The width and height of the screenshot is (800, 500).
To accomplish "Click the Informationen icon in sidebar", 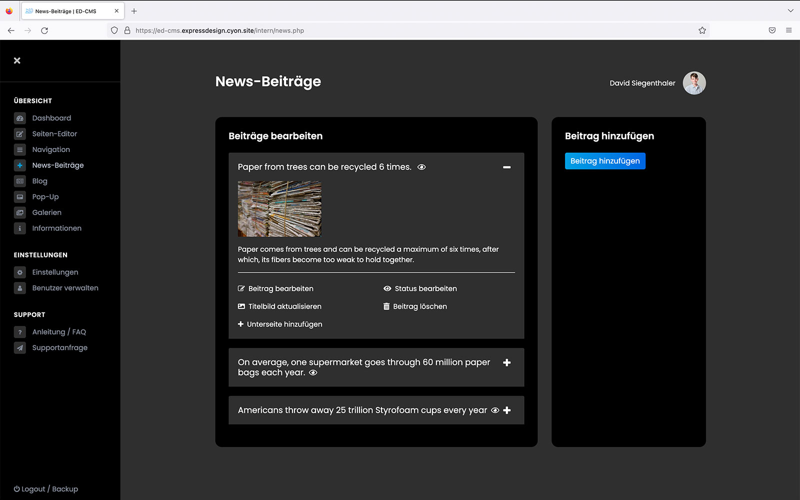I will [20, 228].
